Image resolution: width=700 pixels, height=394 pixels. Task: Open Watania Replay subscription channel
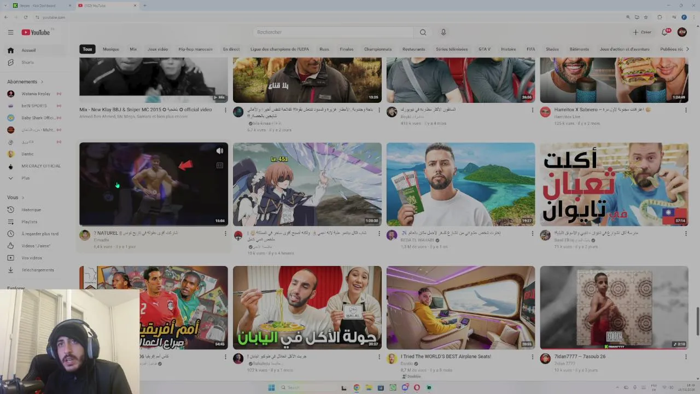[36, 94]
